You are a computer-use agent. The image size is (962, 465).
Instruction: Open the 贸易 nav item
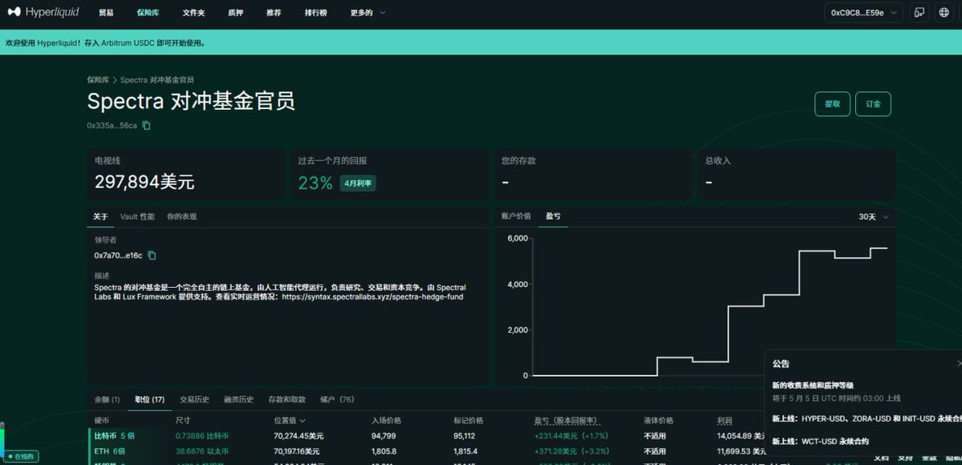tap(106, 12)
